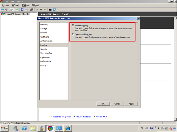The height and width of the screenshot is (132, 177).
Task: Open the Control Panel taskbar icon
Action: 59,128
